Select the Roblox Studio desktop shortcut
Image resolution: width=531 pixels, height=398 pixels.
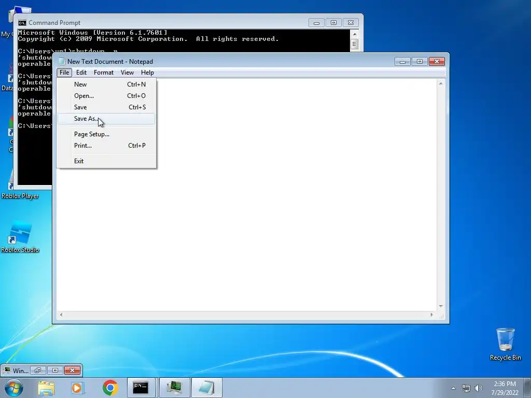tap(20, 237)
